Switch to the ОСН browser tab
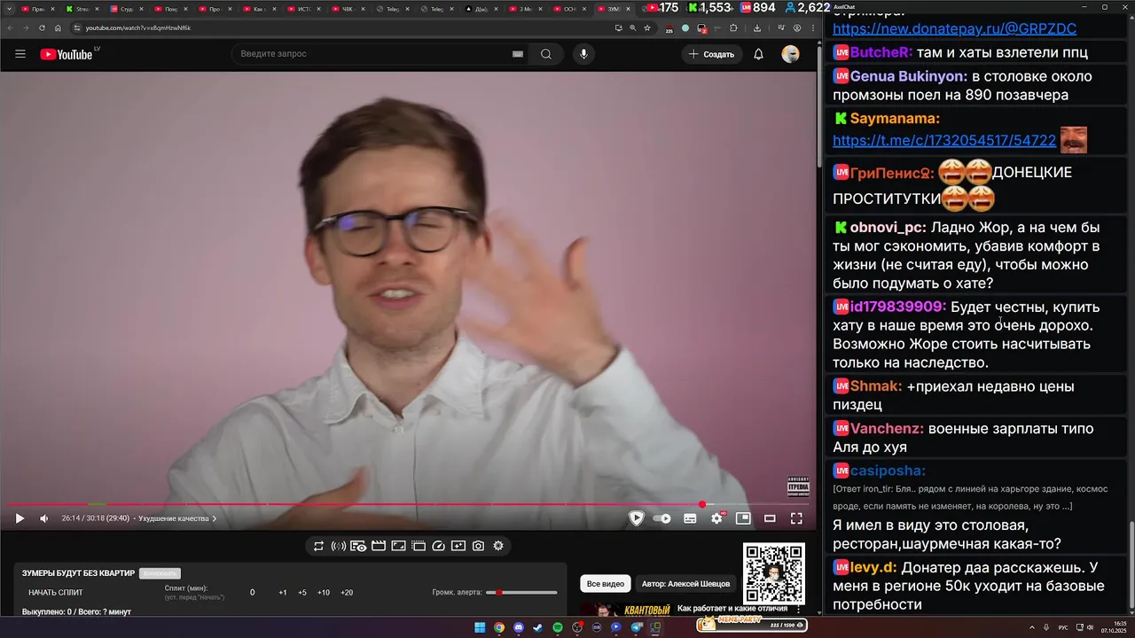This screenshot has height=638, width=1135. [569, 9]
